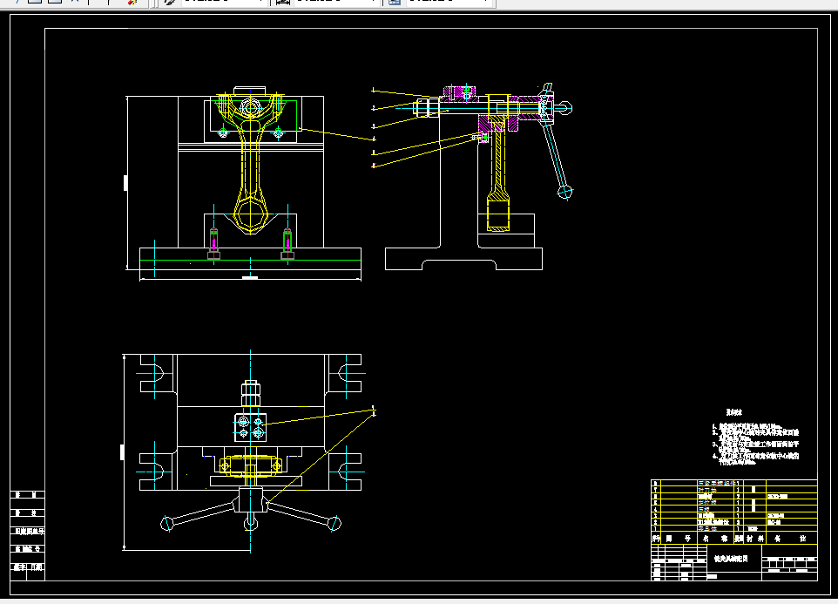Click the '压板' row in parts list
The height and width of the screenshot is (604, 838).
734,509
